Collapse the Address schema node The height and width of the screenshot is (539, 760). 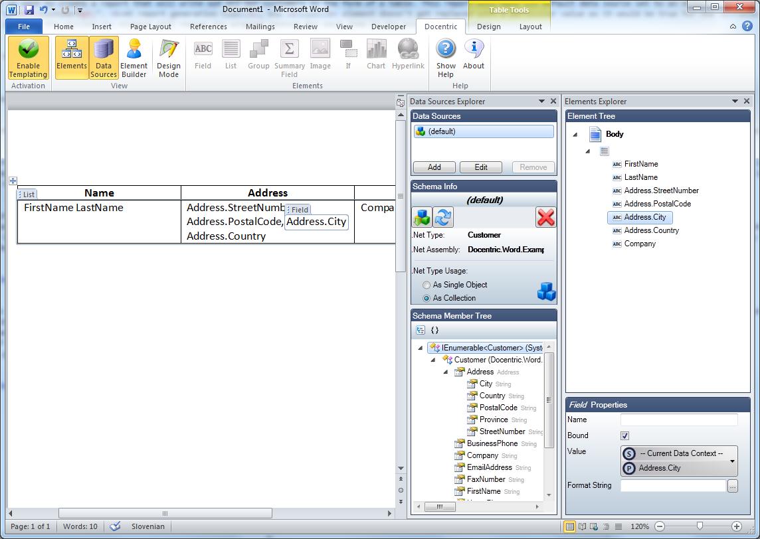pyautogui.click(x=445, y=372)
